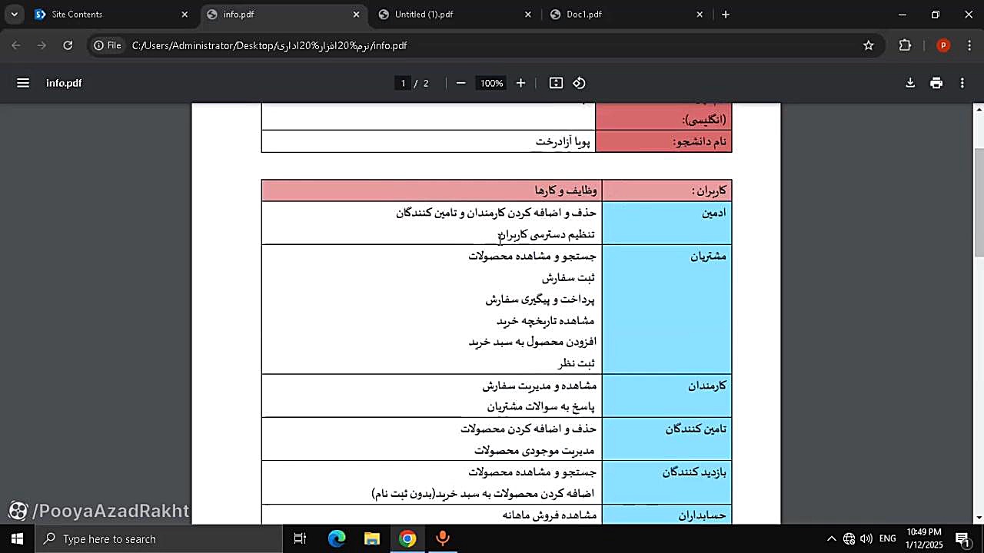View file site information icon

tap(107, 45)
